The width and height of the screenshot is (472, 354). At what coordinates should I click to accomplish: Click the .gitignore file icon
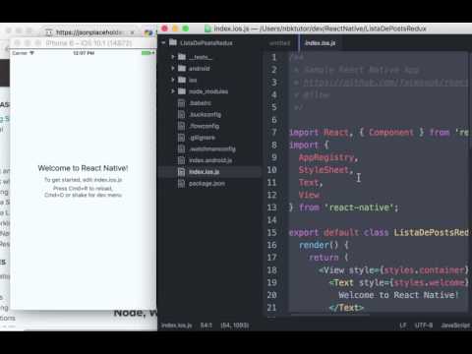pyautogui.click(x=181, y=138)
